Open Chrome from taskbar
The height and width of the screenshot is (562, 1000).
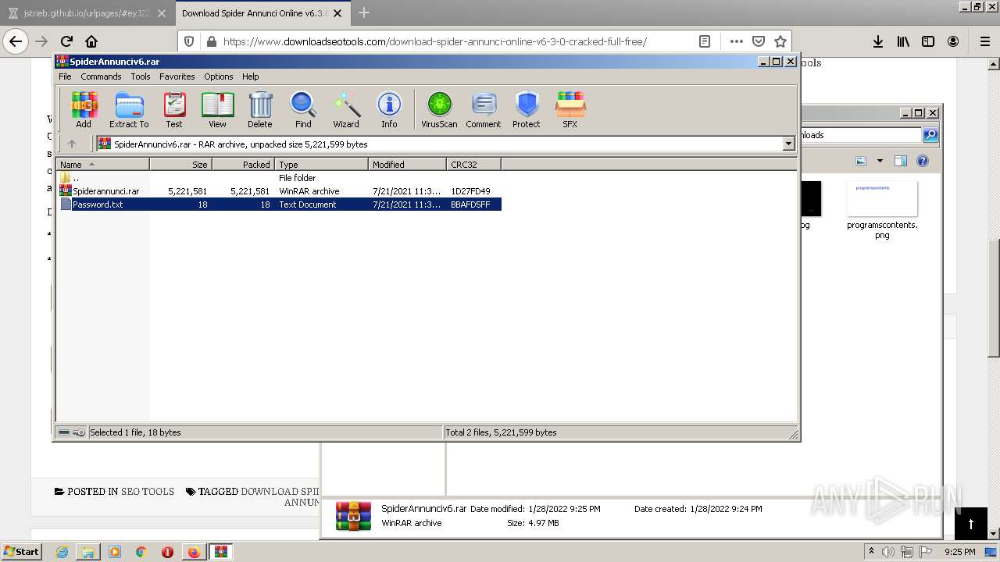tap(141, 552)
